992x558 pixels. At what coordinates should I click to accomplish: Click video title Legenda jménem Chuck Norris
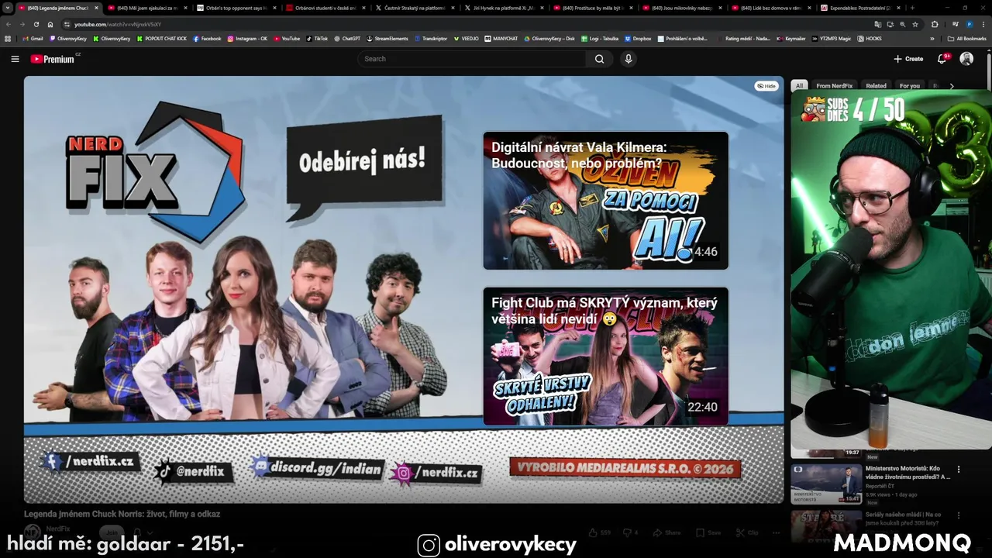point(122,514)
